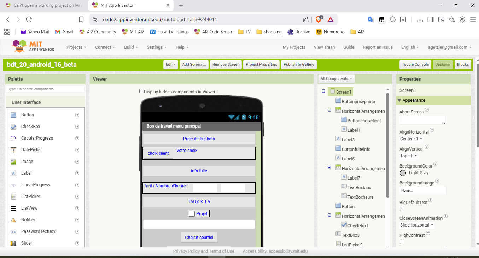Click the Notifier warning icon in Palette
Viewport: 479px width, 258px height.
[x=13, y=220]
